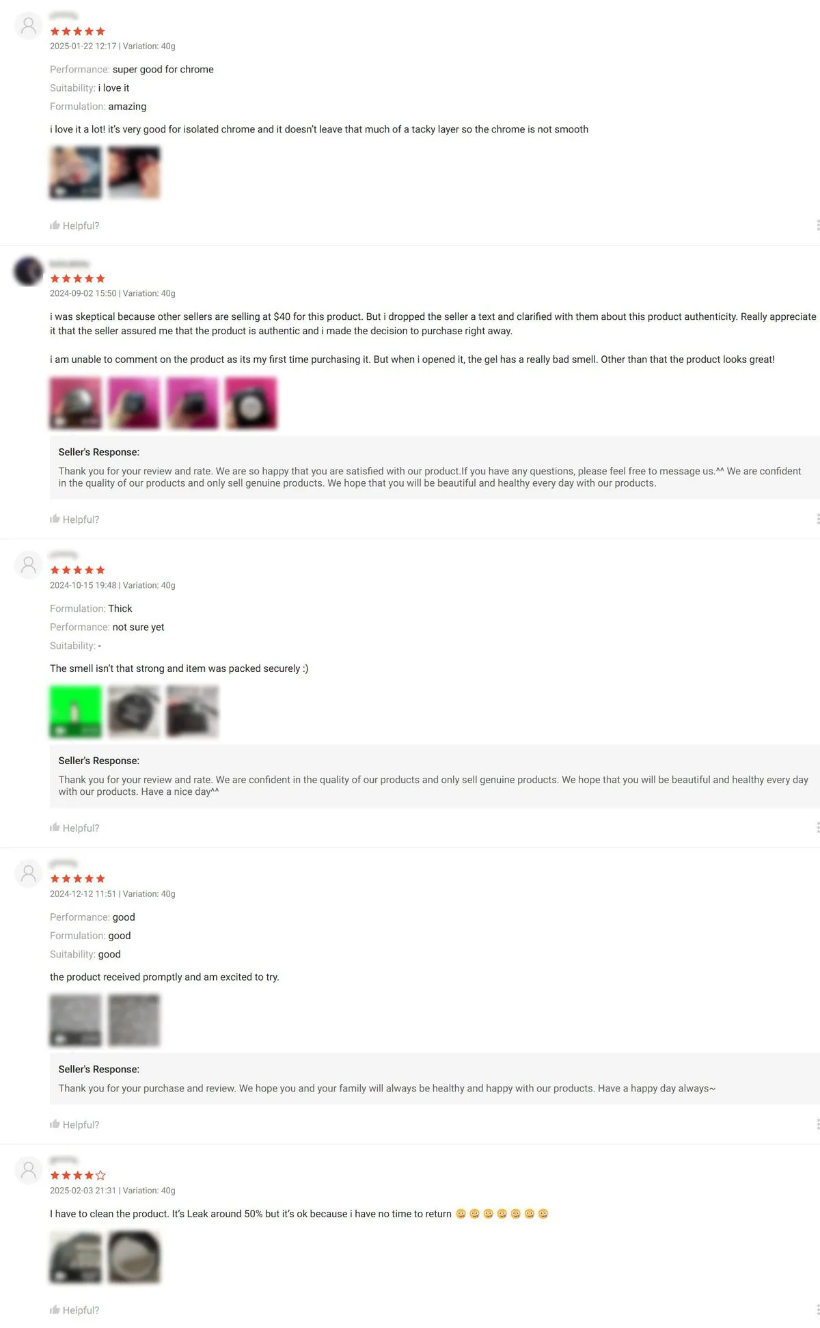Open the round container photo in leak review
The height and width of the screenshot is (1328, 820).
(x=134, y=1257)
